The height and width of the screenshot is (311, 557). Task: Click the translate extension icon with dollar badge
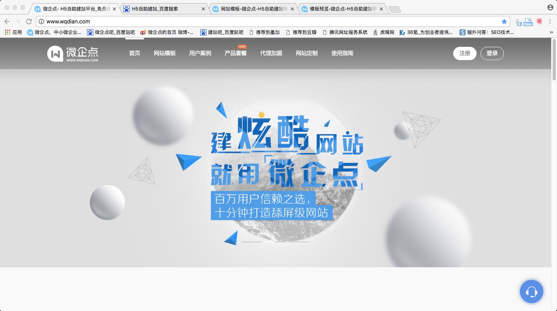point(518,22)
